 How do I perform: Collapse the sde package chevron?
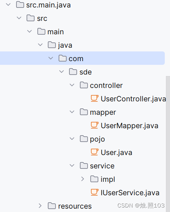[x=62, y=72]
